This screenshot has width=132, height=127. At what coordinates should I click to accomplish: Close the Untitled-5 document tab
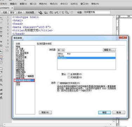pyautogui.click(x=12, y=8)
